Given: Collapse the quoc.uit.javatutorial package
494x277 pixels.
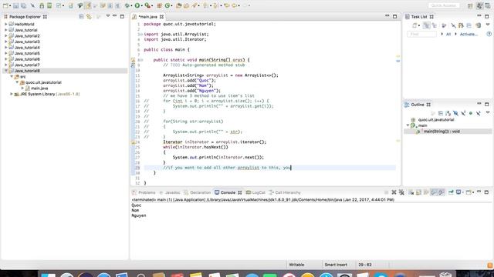Looking at the screenshot, I should pos(17,82).
